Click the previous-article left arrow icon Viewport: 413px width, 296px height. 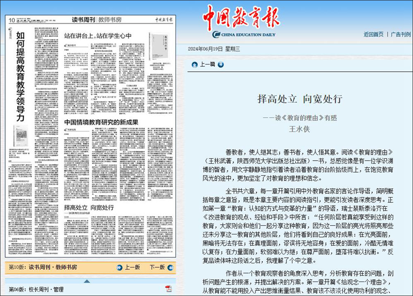click(x=195, y=65)
